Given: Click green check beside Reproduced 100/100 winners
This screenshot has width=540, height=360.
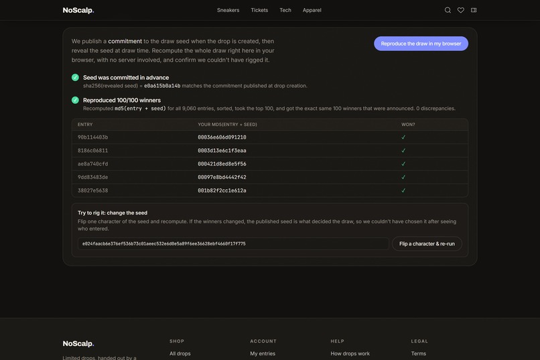Looking at the screenshot, I should tap(75, 100).
